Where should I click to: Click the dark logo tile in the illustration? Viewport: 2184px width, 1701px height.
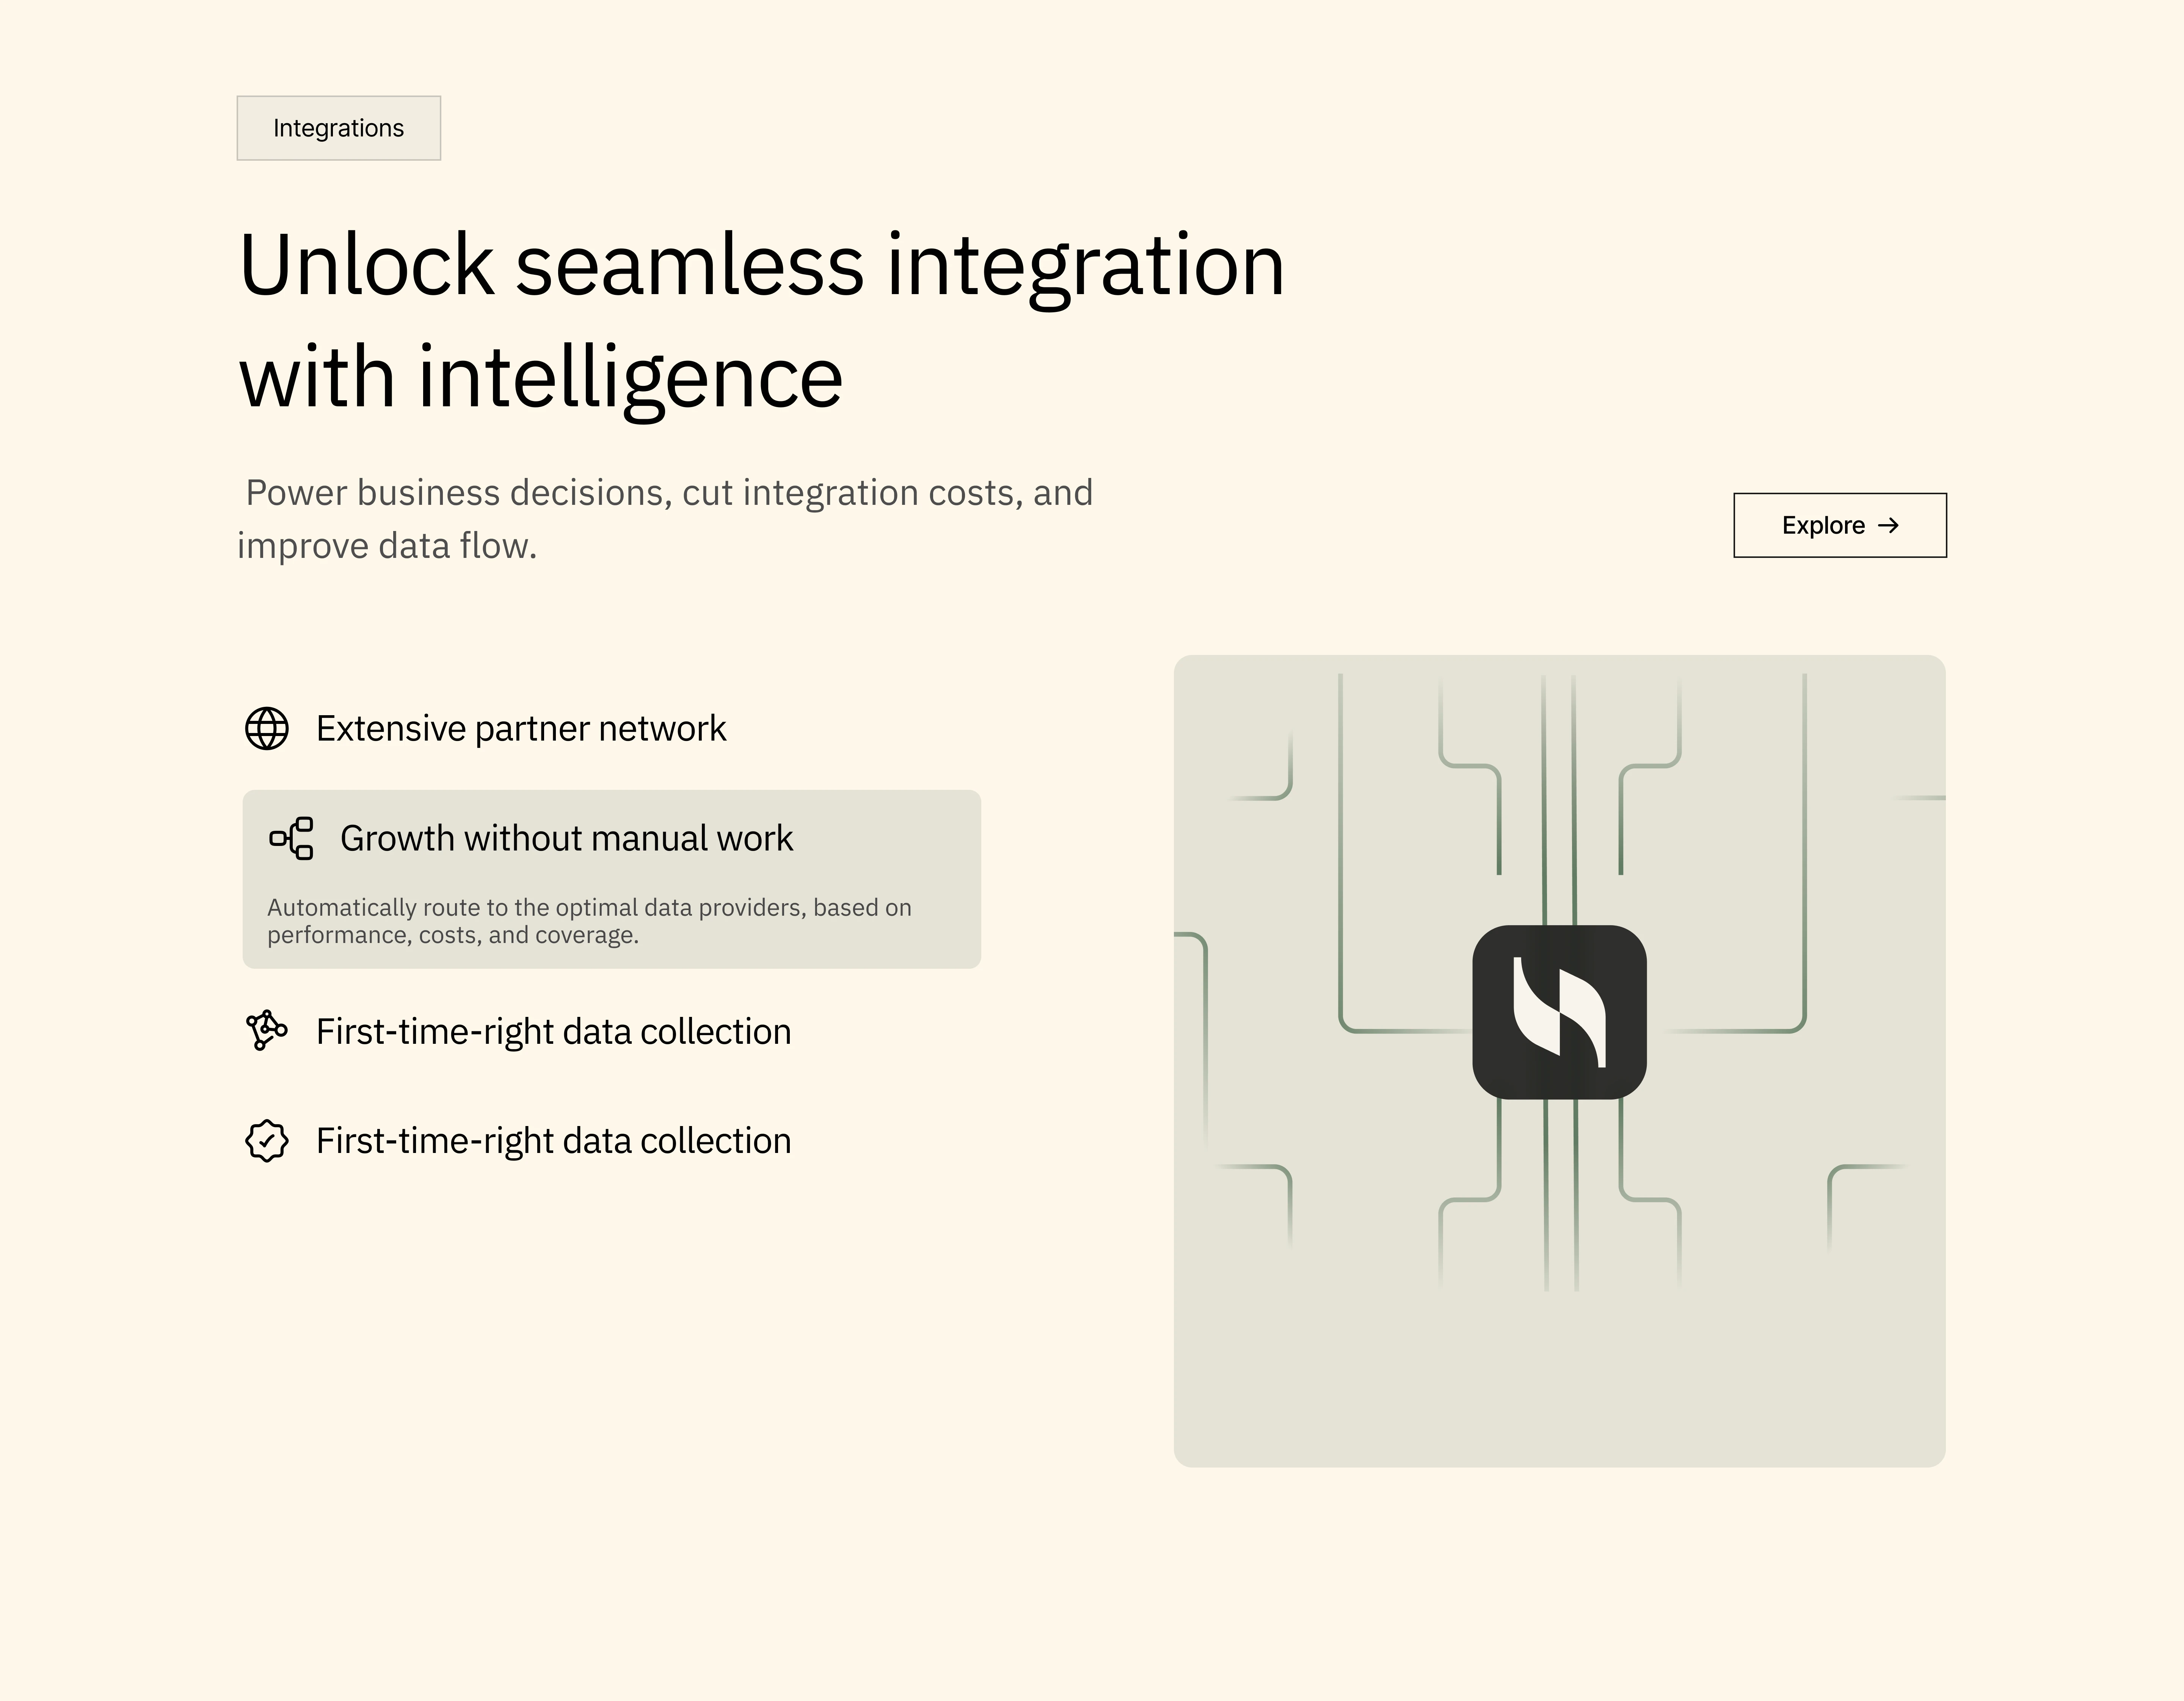(x=1559, y=1012)
